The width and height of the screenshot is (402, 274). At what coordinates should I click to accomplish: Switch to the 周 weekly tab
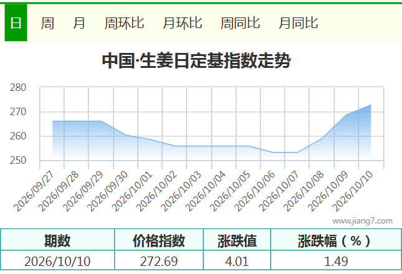pyautogui.click(x=47, y=23)
